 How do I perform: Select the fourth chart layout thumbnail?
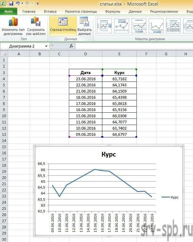point(156,26)
